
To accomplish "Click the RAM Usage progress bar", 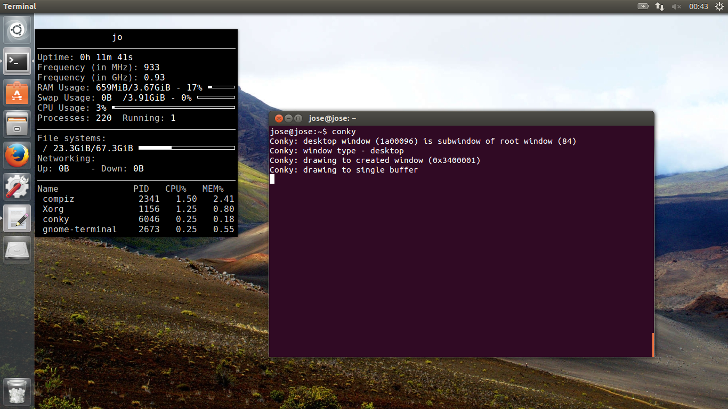I will click(x=221, y=87).
